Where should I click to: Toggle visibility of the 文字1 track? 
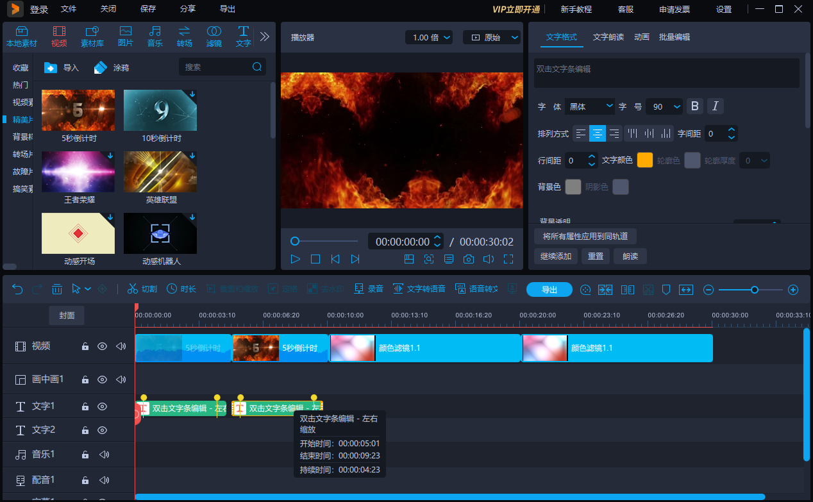[x=102, y=406]
